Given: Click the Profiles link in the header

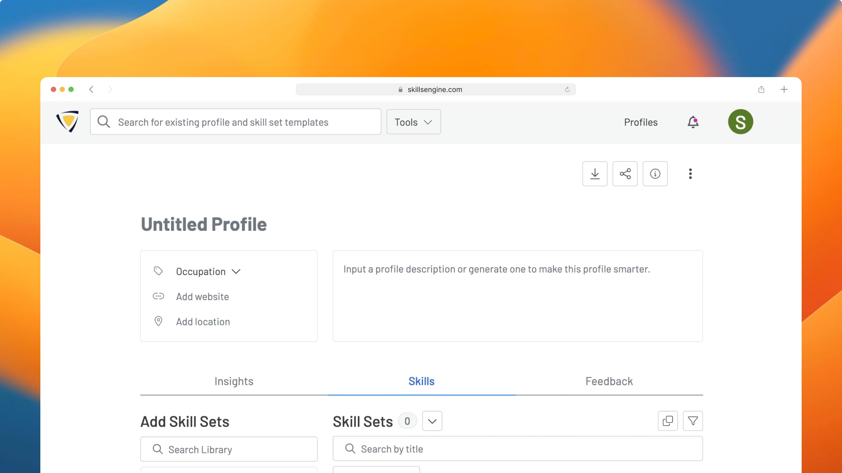Looking at the screenshot, I should 640,122.
